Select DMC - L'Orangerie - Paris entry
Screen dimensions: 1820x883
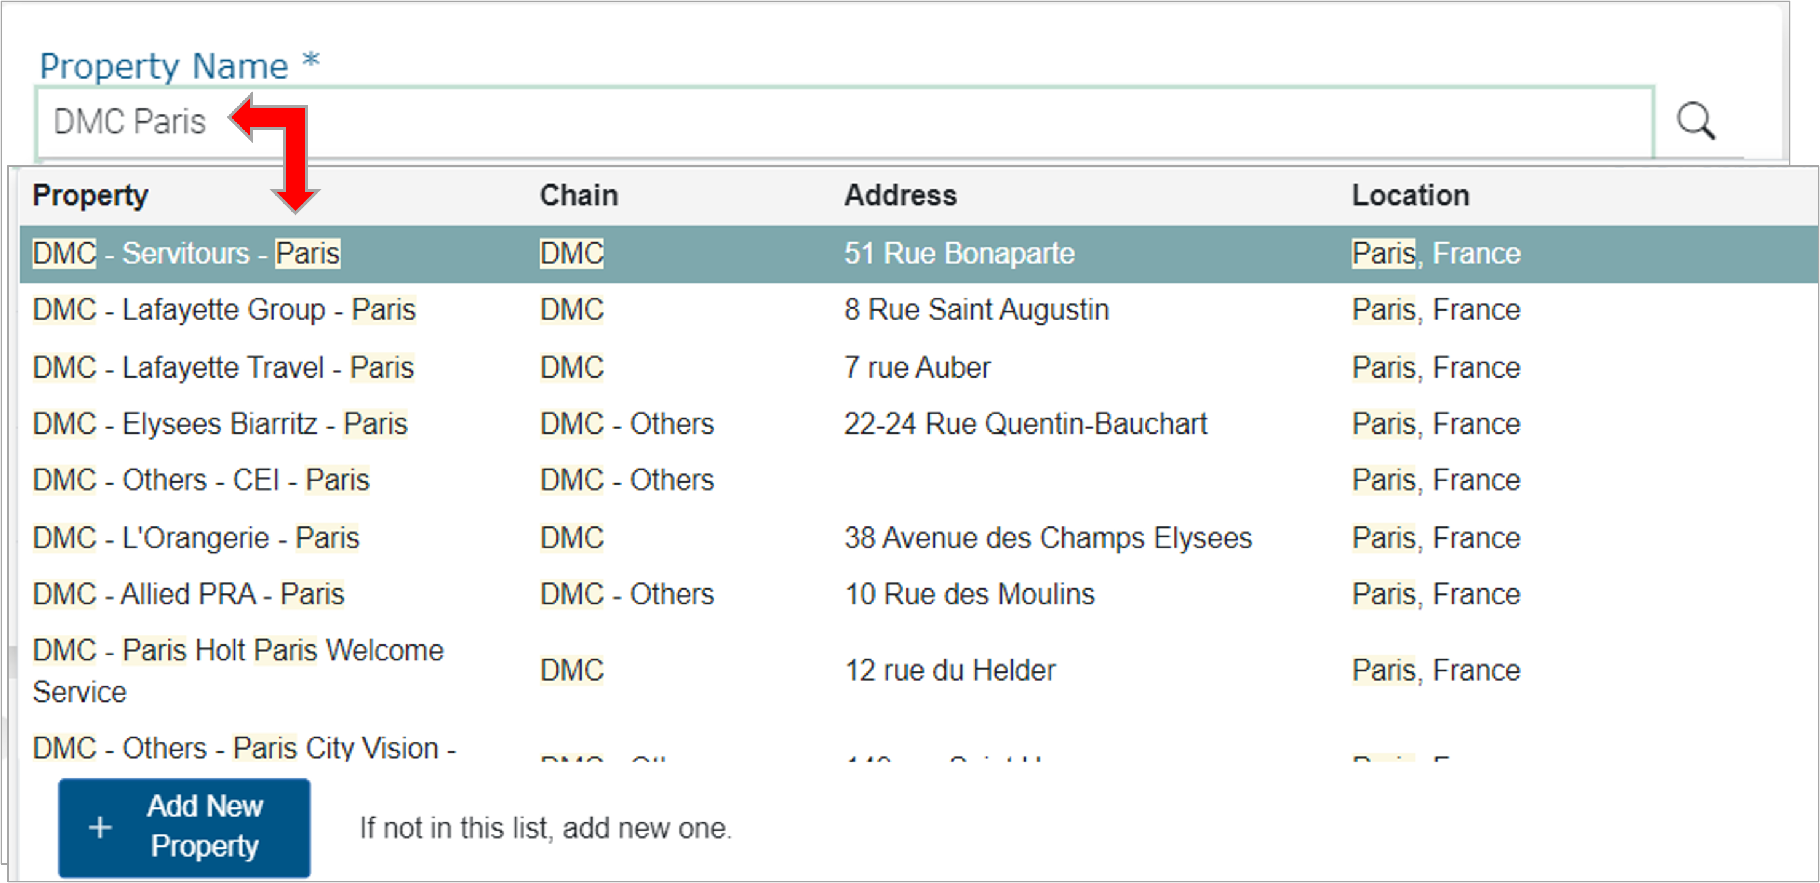click(196, 538)
